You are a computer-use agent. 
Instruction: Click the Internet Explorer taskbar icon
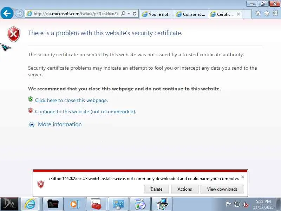[x=30, y=204]
